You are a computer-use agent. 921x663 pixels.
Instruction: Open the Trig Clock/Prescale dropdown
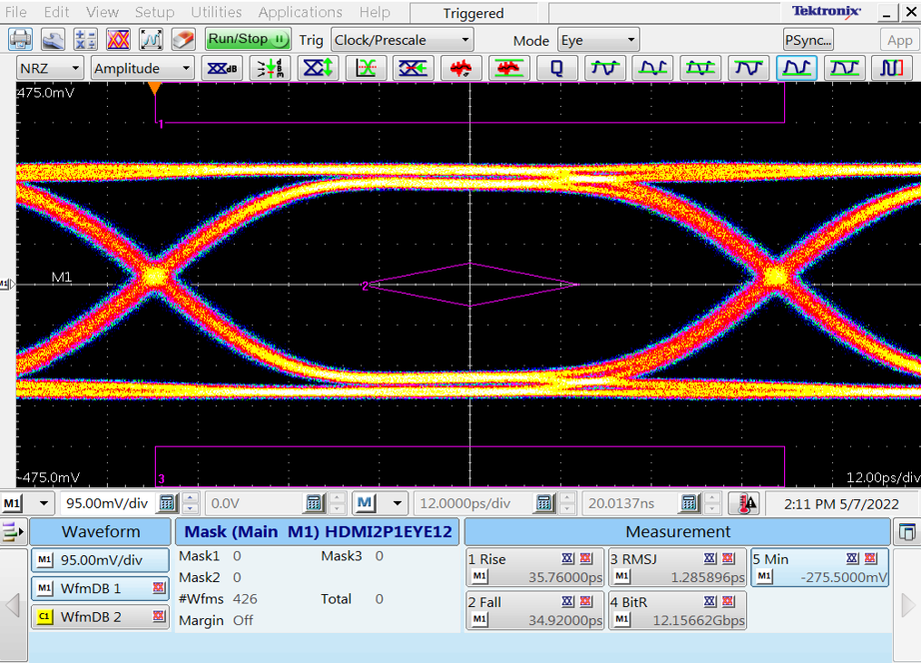click(402, 40)
